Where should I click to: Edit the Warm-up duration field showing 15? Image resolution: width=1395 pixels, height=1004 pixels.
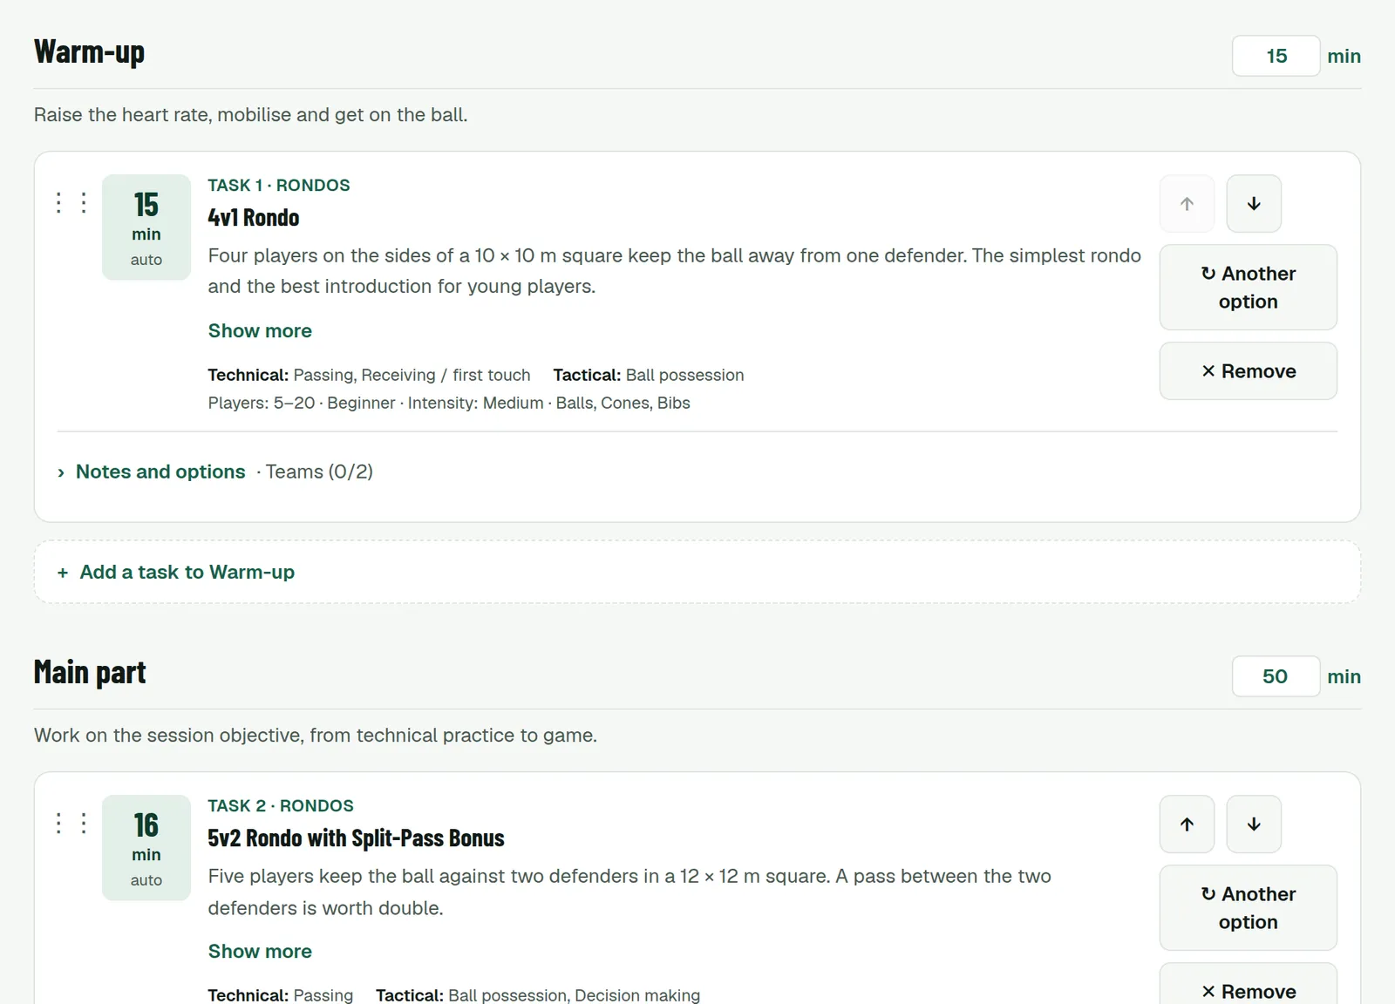click(1276, 56)
